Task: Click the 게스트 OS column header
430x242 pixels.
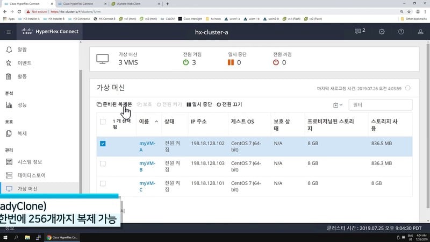Action: click(x=242, y=122)
